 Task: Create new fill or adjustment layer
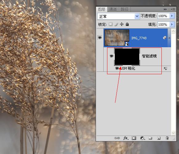[142, 138]
